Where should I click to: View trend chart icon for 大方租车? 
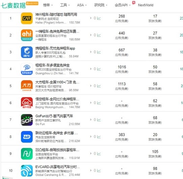[99, 86]
